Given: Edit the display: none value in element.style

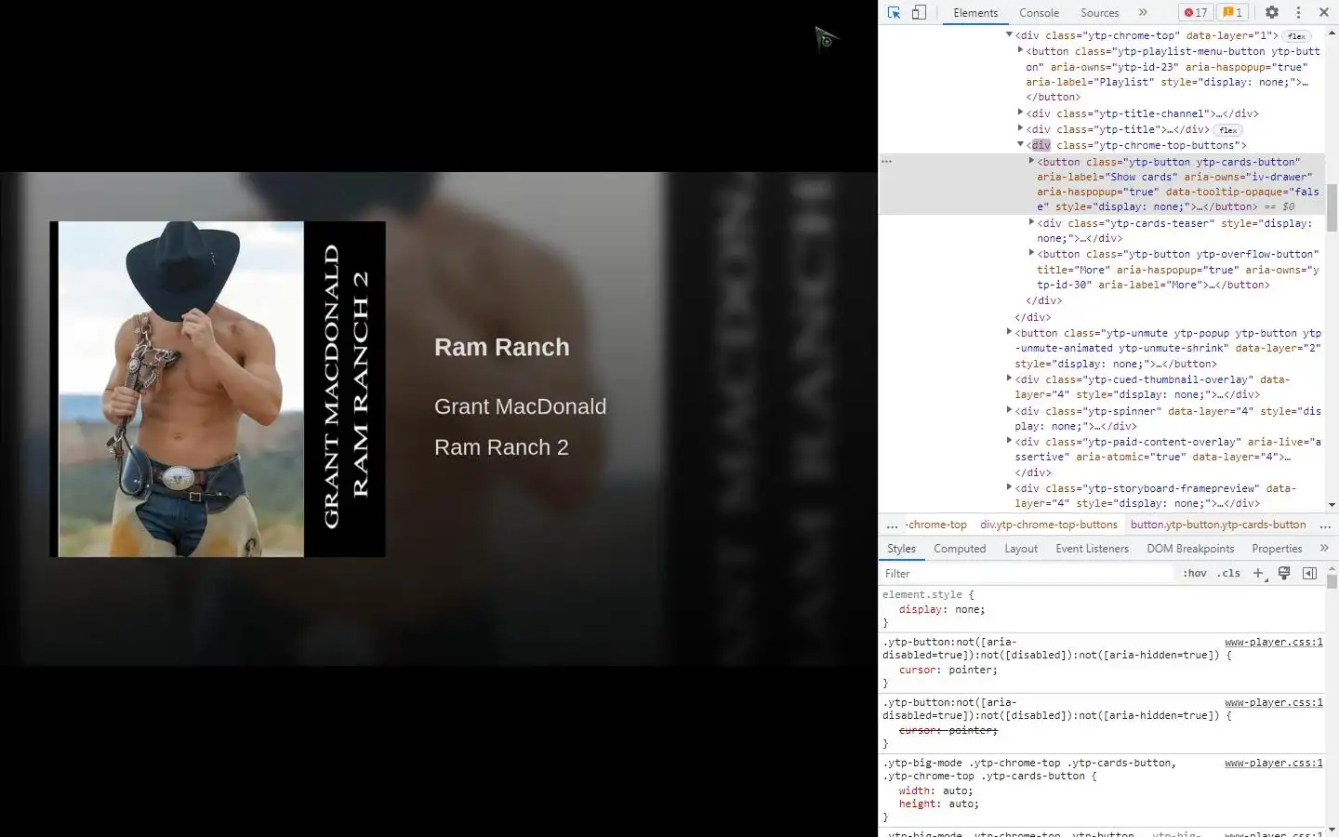Looking at the screenshot, I should point(968,610).
